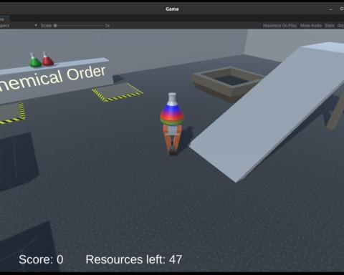Click the Game window title
This screenshot has height=275, width=344.
pos(172,9)
